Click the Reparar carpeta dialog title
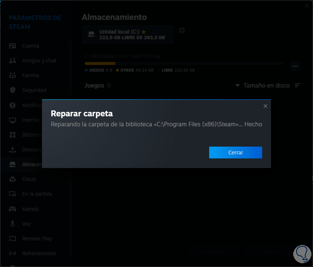 pos(82,113)
